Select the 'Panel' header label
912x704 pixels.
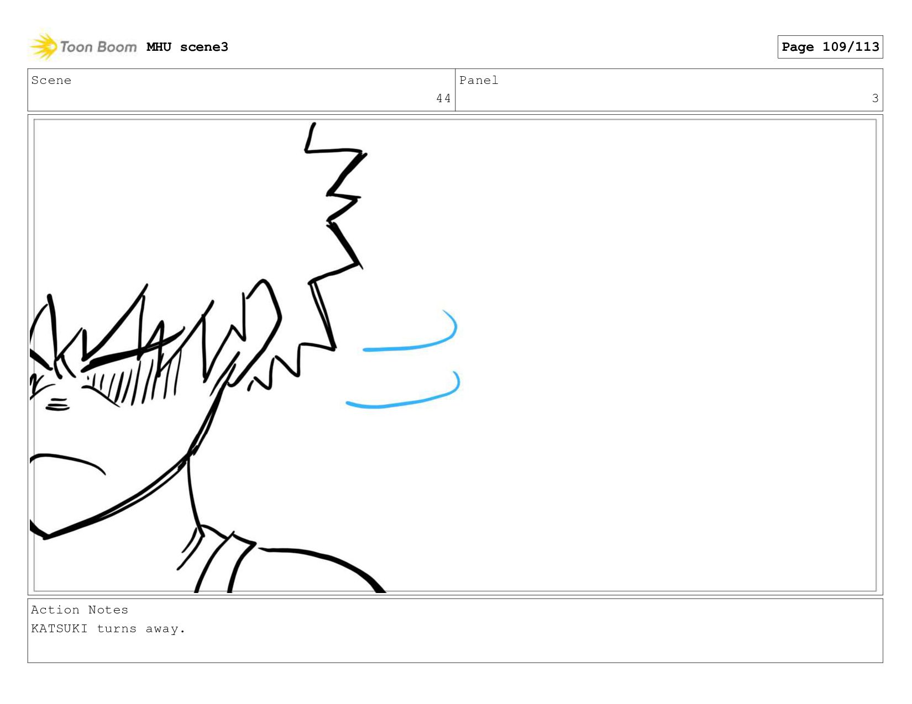pos(479,81)
